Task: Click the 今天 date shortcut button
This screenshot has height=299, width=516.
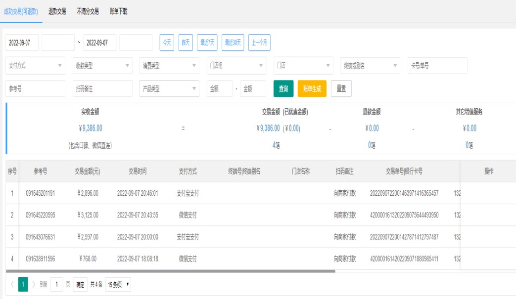Action: [167, 43]
